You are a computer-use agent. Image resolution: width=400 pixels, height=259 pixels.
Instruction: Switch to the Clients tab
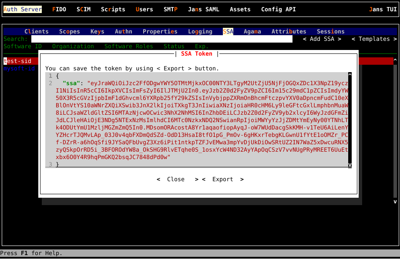click(x=37, y=31)
